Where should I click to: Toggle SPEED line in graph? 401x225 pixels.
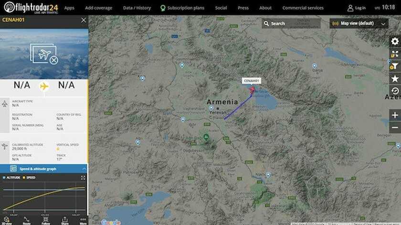point(29,177)
